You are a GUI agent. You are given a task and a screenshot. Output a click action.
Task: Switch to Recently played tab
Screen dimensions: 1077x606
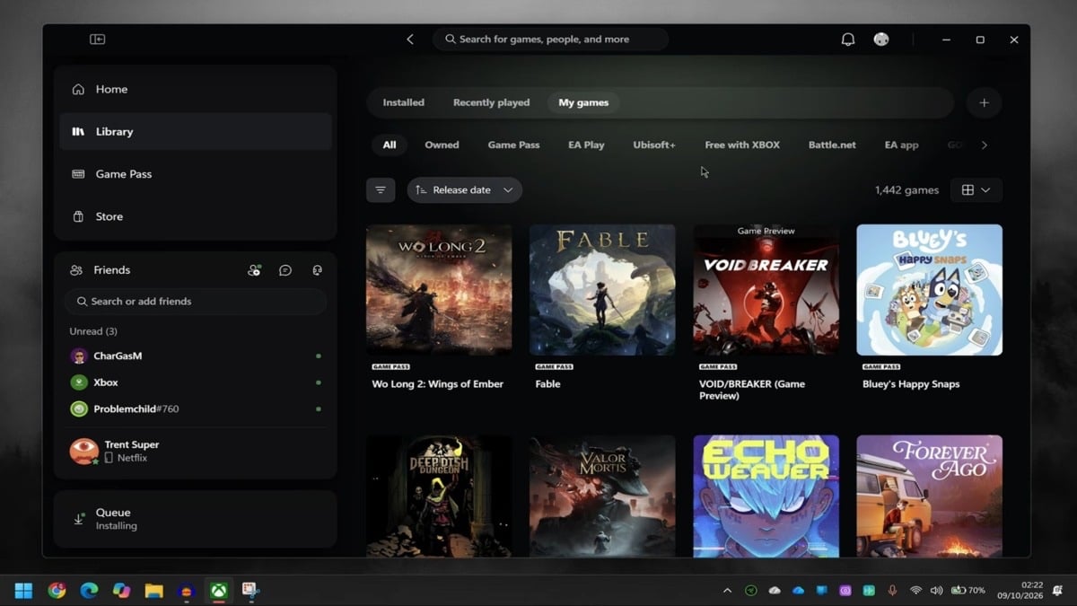pyautogui.click(x=491, y=102)
